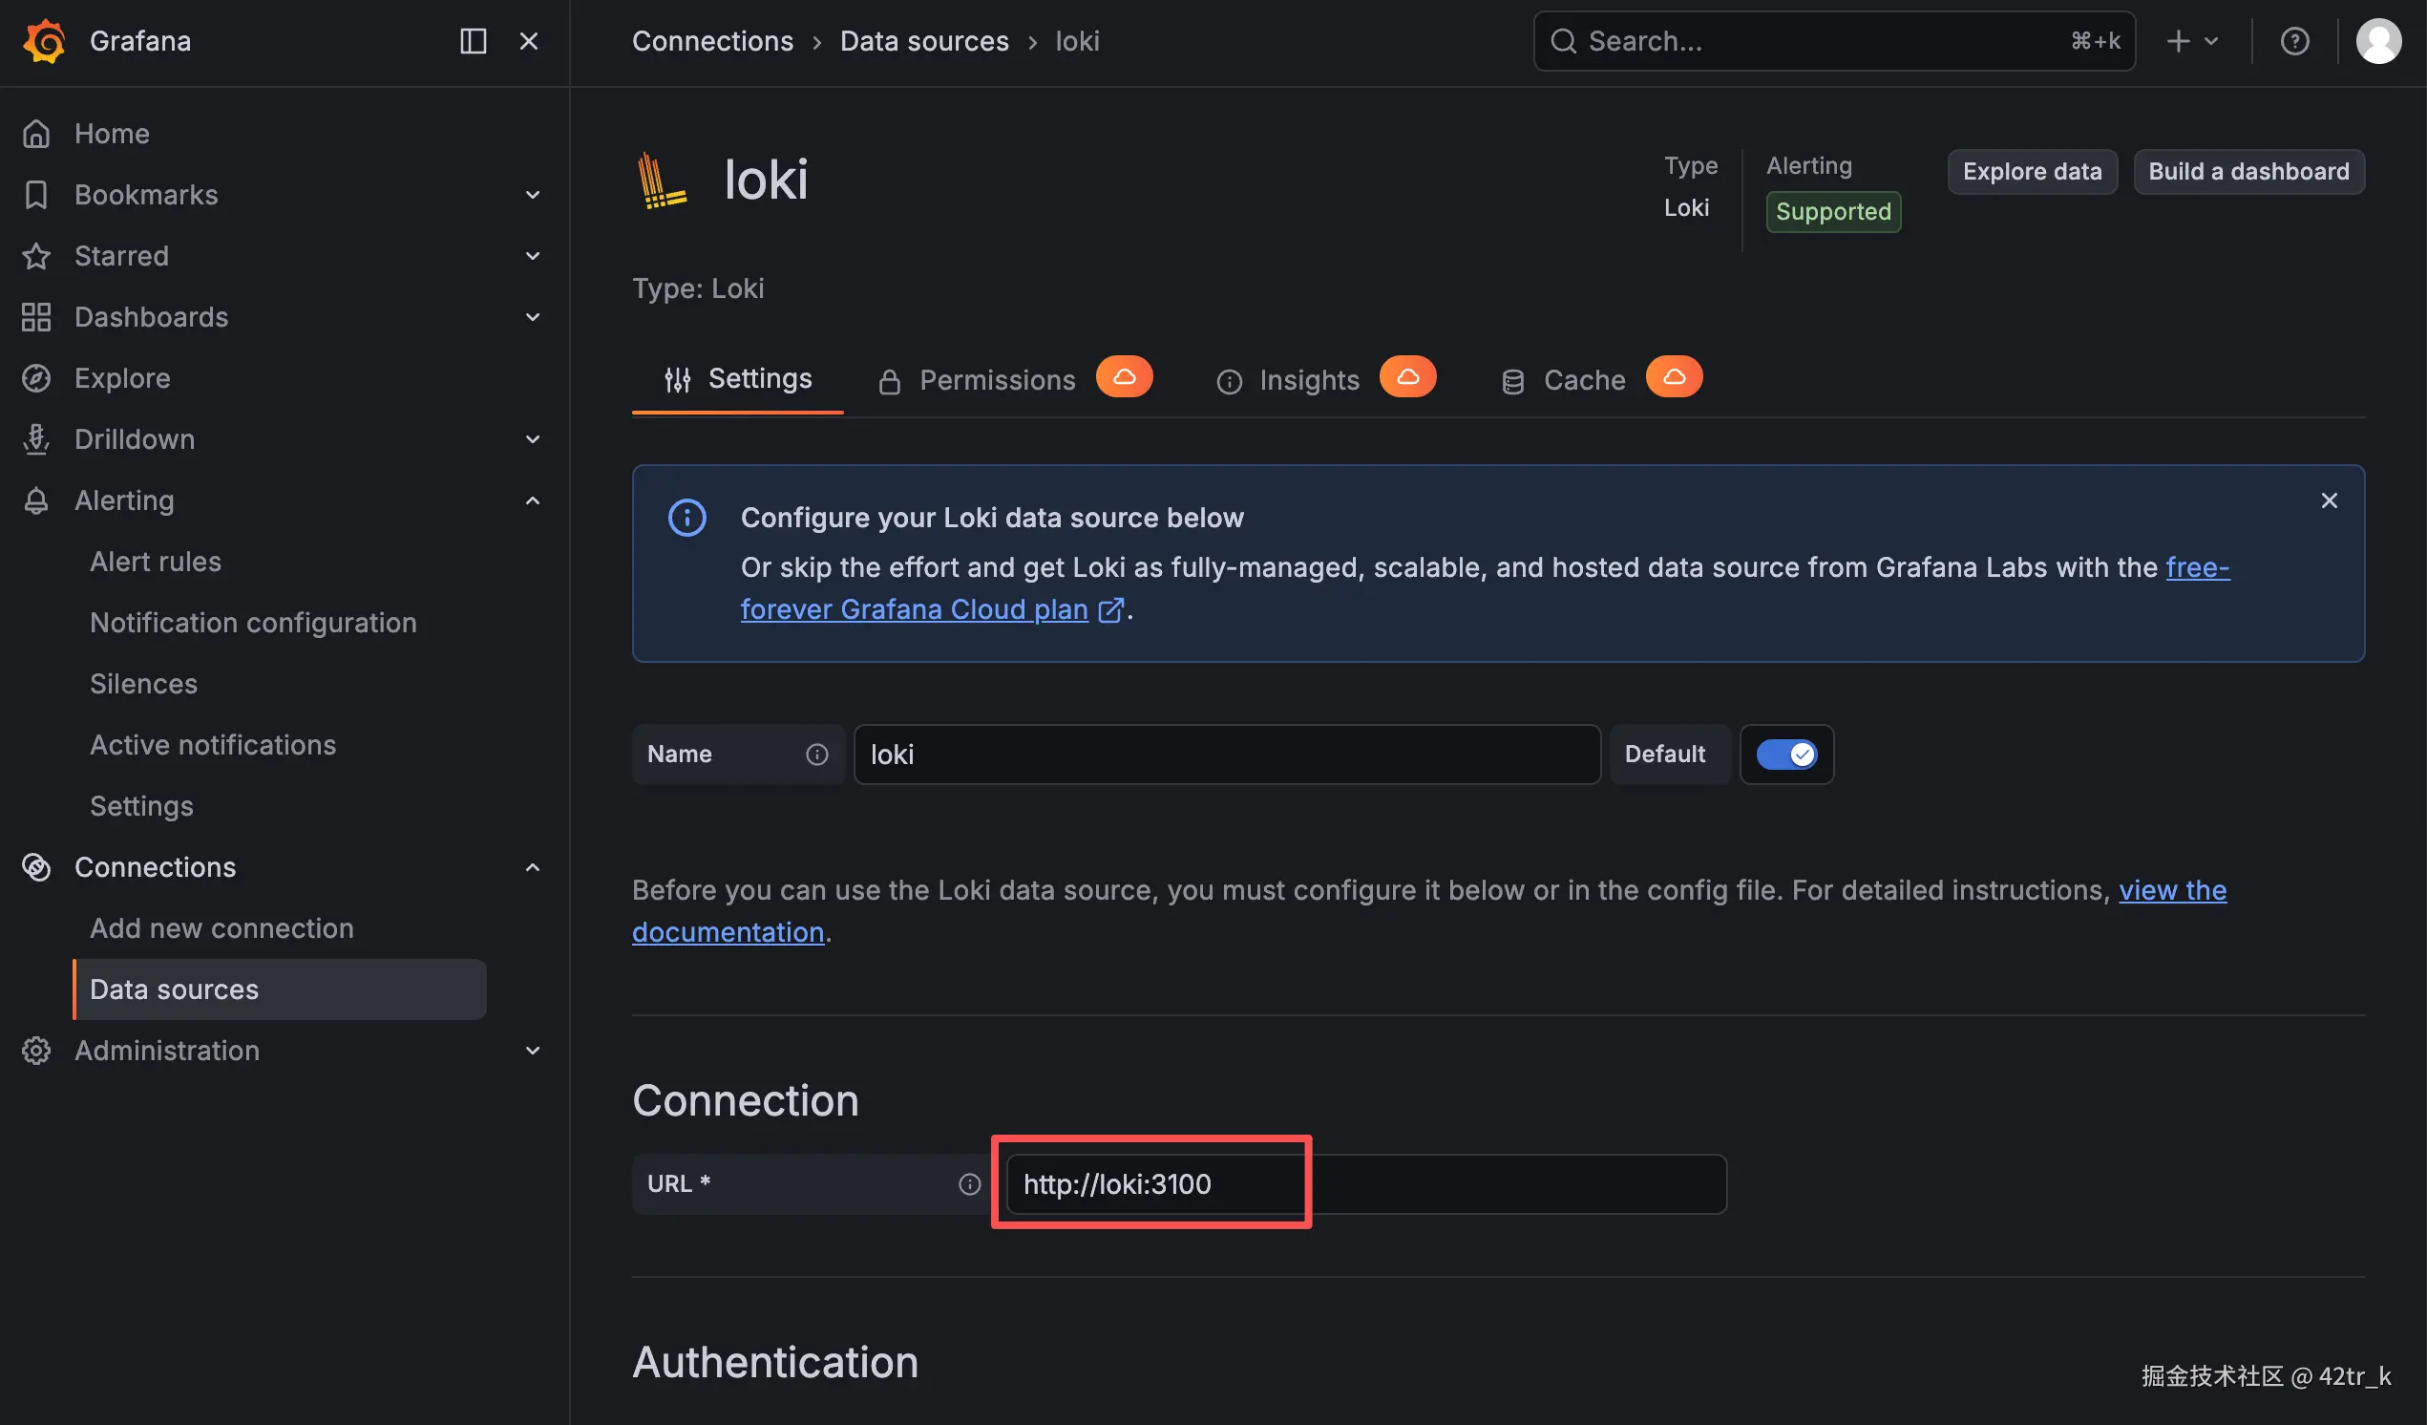Screen dimensions: 2427x1425
Task: Open the free-forever Grafana Cloud plan link
Action: [914, 610]
